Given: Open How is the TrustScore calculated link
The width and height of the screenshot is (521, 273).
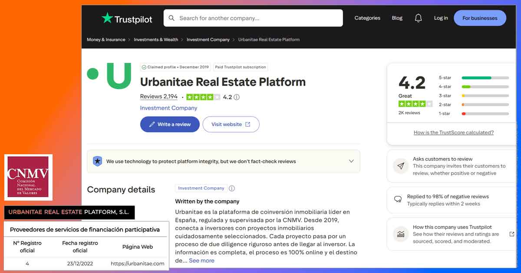Looking at the screenshot, I should coord(454,133).
